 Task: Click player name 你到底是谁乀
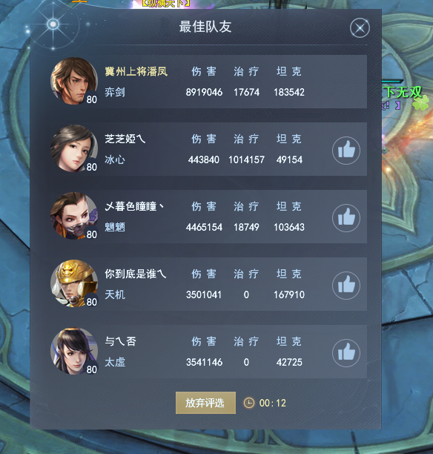(x=136, y=274)
